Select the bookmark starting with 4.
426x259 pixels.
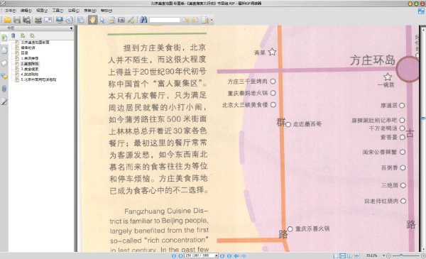[x=30, y=74]
